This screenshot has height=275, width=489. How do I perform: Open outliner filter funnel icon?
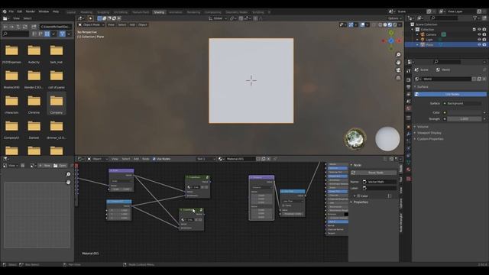click(475, 18)
